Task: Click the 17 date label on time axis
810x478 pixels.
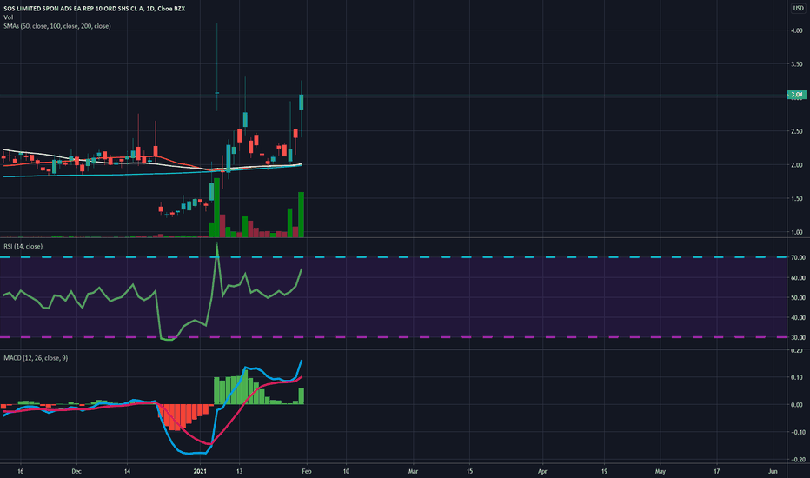Action: coord(716,471)
